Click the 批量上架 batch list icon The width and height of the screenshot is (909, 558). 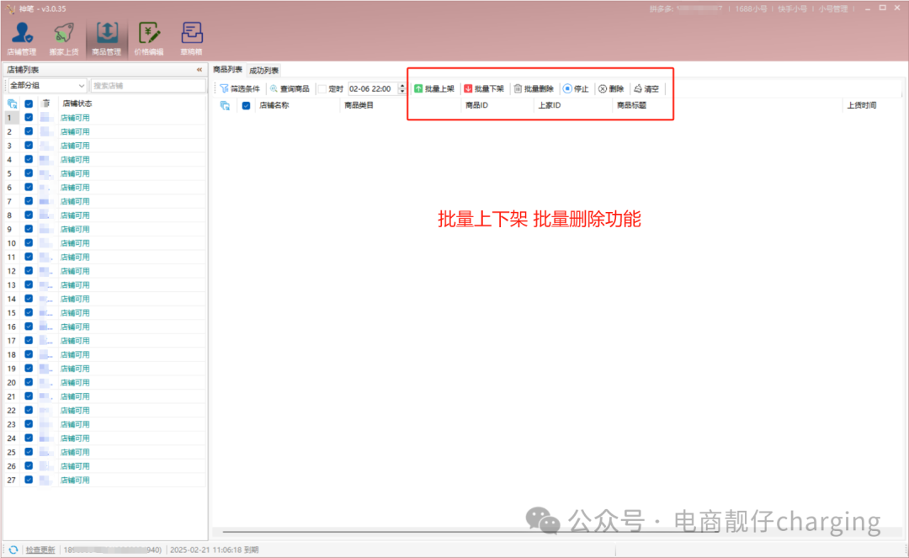(418, 88)
